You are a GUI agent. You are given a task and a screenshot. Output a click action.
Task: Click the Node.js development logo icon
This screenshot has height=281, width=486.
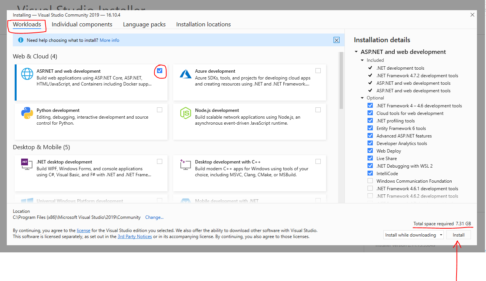point(186,113)
